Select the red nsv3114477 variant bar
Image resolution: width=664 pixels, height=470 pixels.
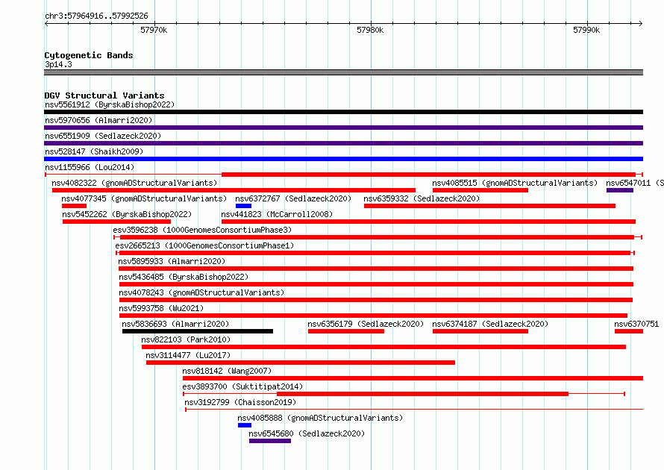tap(301, 363)
